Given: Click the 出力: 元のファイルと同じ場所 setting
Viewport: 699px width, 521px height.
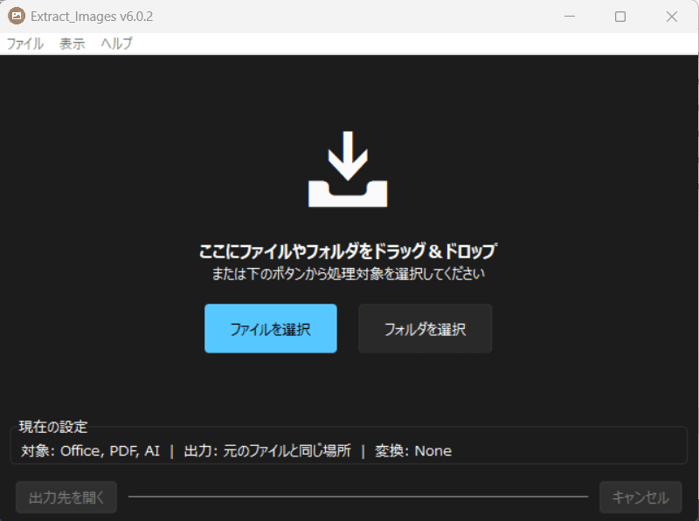Looking at the screenshot, I should (267, 451).
